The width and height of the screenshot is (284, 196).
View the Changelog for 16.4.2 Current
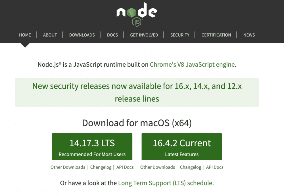[x=191, y=167]
